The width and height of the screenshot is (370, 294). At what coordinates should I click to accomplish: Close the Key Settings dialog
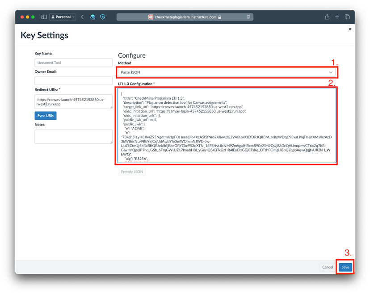[x=350, y=29]
